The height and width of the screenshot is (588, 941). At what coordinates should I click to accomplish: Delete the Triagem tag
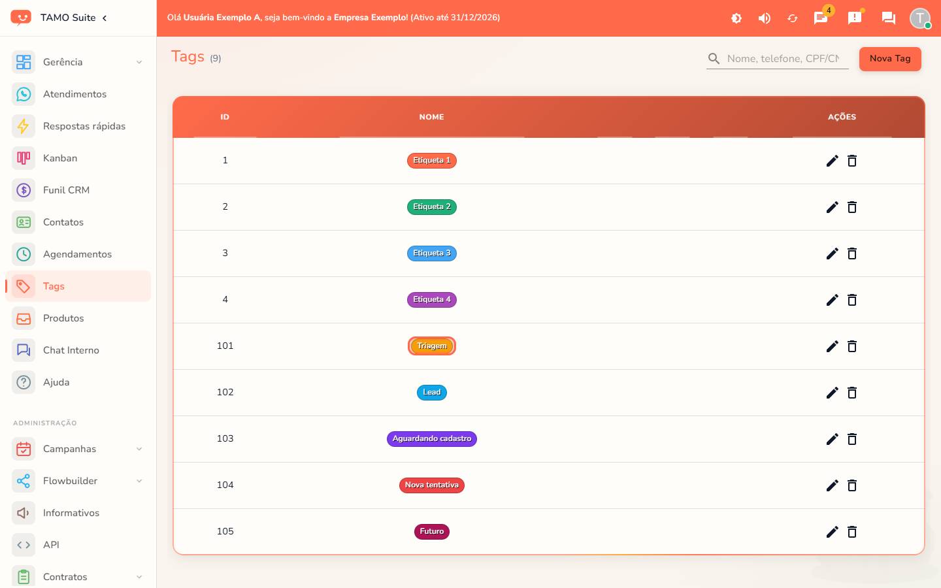tap(852, 346)
